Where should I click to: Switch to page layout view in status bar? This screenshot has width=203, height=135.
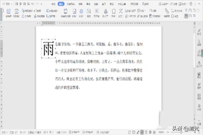pos(142,132)
